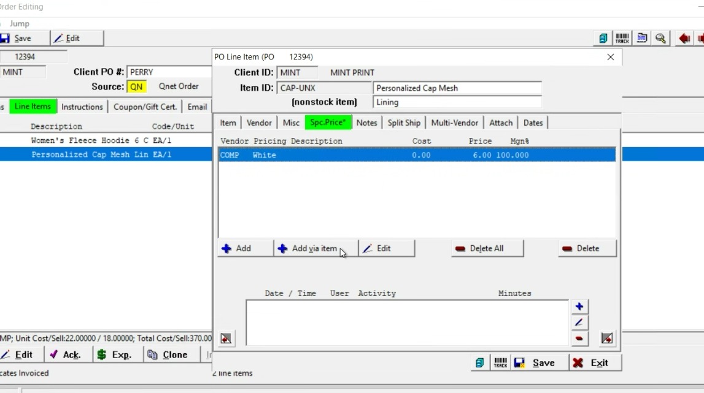
Task: Click the teal cabinet icon beside the dialog's Save
Action: click(479, 362)
